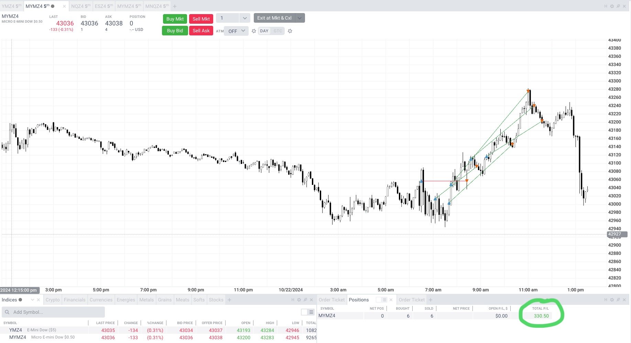This screenshot has height=343, width=631.
Task: Select GTC time-in-force option
Action: (278, 31)
